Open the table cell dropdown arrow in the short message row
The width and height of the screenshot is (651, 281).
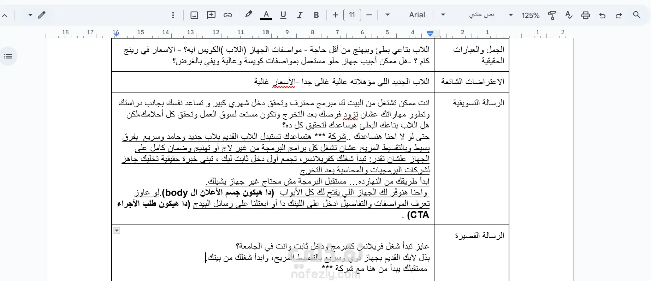coord(117,231)
